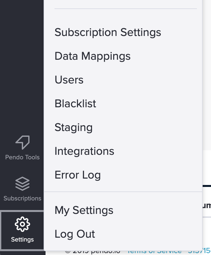211x255 pixels.
Task: Click the Settings gear icon
Action: tap(22, 224)
